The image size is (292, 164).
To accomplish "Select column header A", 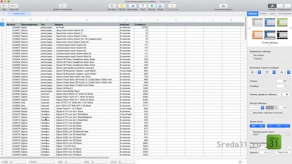I will coord(13,20).
